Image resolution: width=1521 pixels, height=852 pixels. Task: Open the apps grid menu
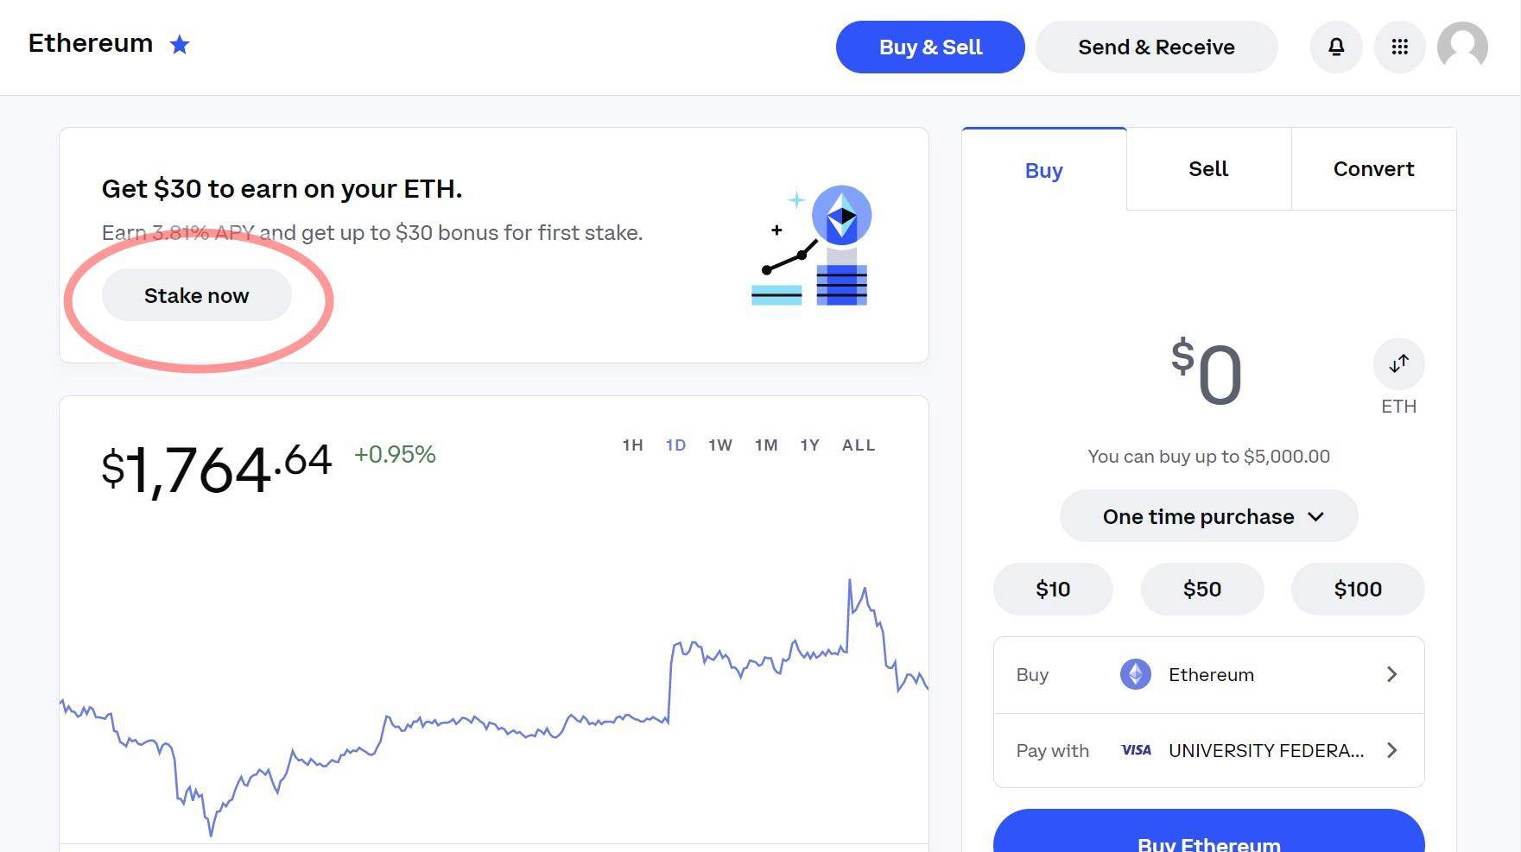pyautogui.click(x=1400, y=47)
